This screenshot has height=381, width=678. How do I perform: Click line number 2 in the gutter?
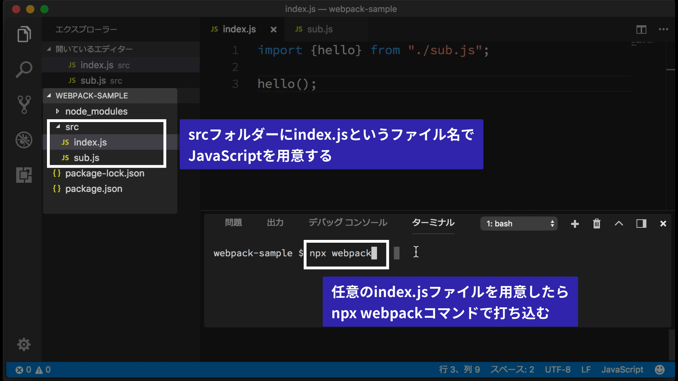[x=235, y=67]
